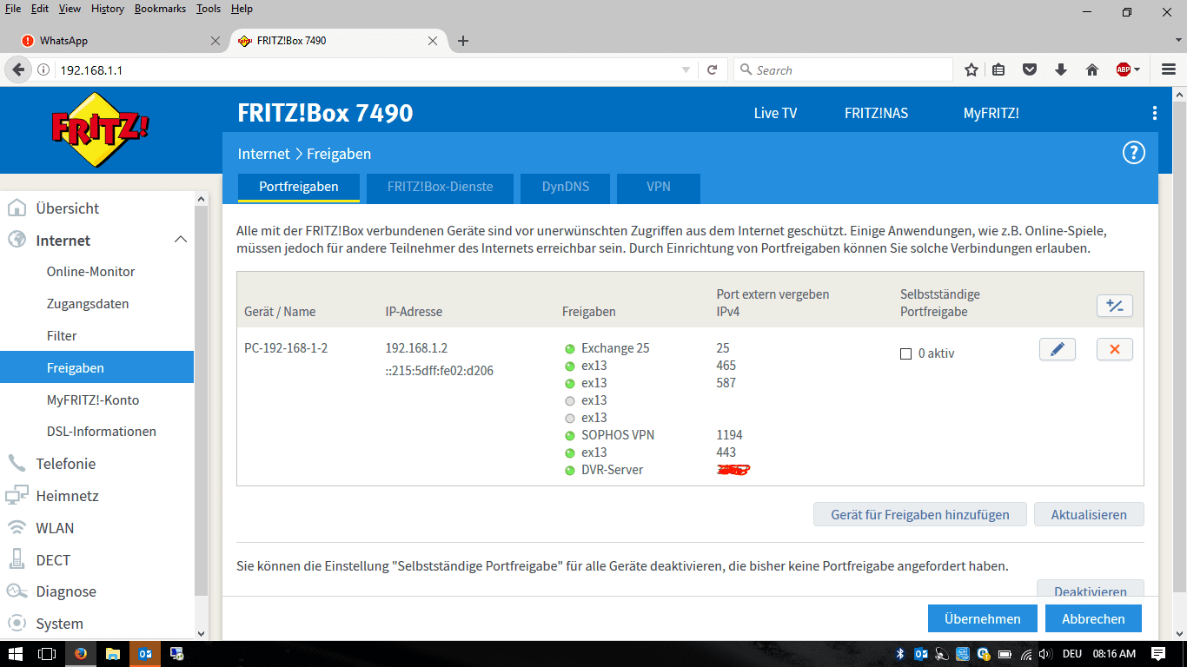This screenshot has height=667, width=1187.
Task: Reload the page with the refresh icon
Action: 712,70
